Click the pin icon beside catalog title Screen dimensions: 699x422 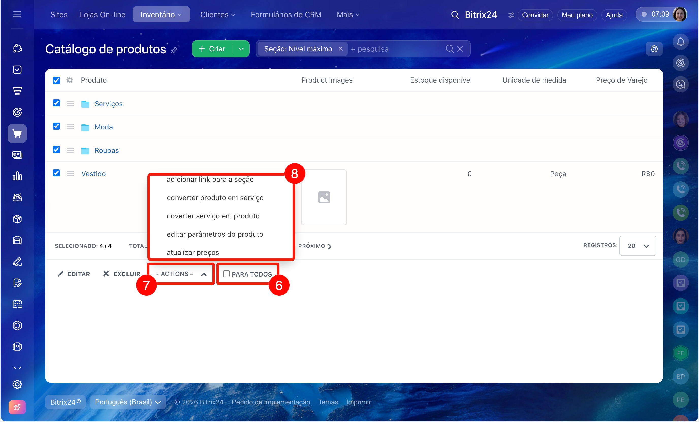click(174, 50)
